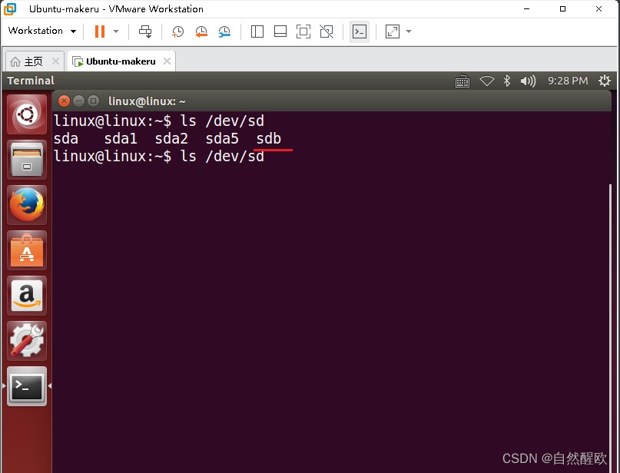This screenshot has width=620, height=473.
Task: Open the Ubuntu Dash search
Action: coord(26,114)
